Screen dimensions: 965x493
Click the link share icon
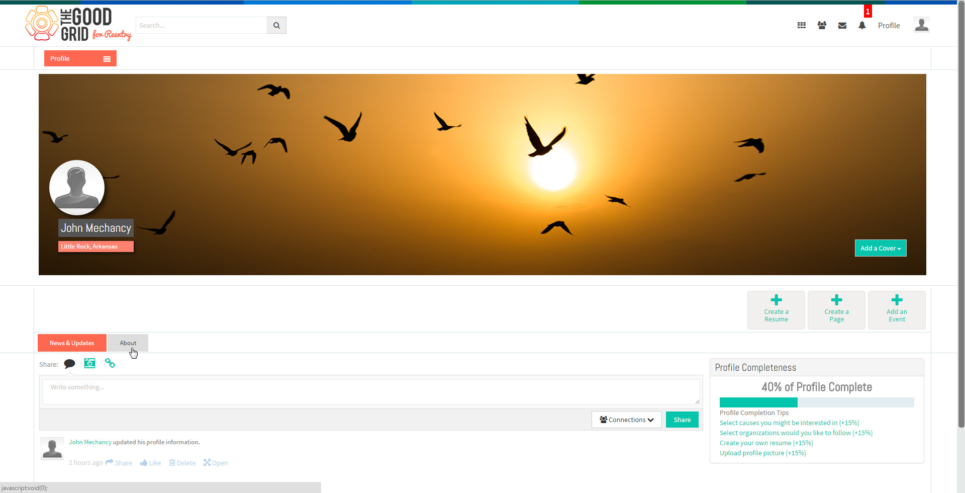pyautogui.click(x=110, y=363)
